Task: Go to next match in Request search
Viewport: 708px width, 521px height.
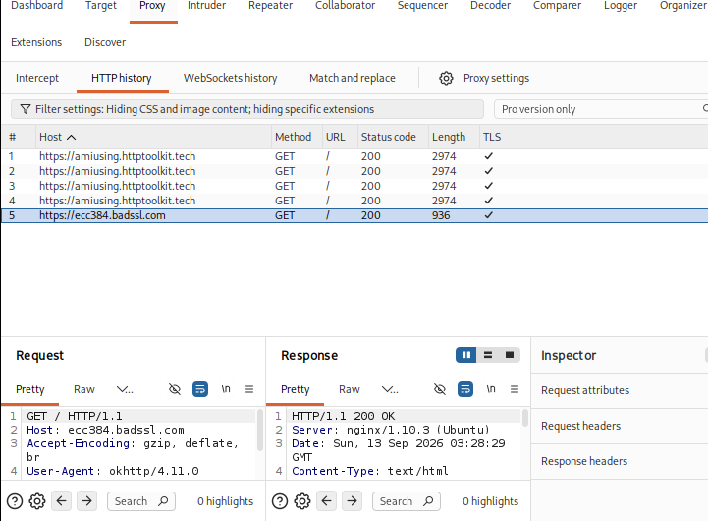Action: click(x=86, y=501)
